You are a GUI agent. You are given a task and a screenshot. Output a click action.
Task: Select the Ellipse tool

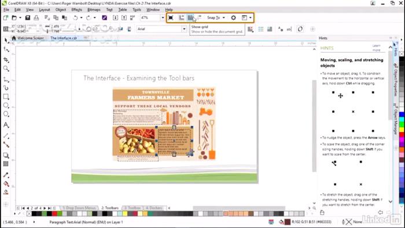(x=6, y=105)
